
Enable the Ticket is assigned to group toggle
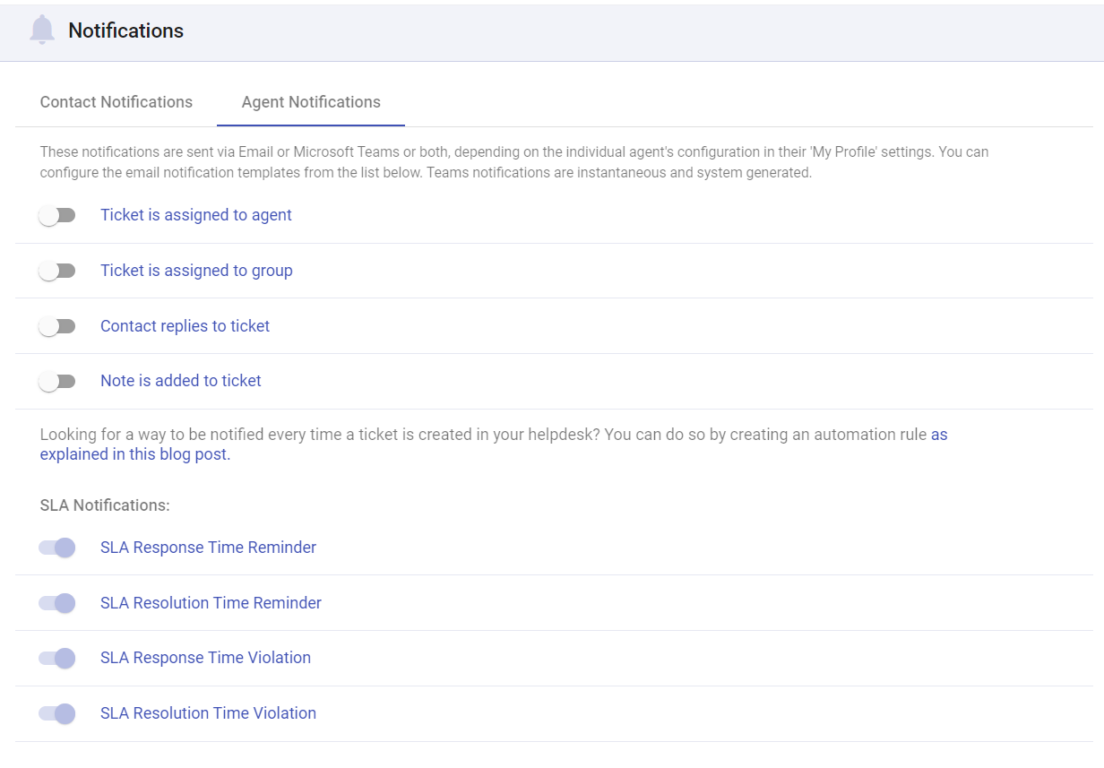[x=57, y=270]
